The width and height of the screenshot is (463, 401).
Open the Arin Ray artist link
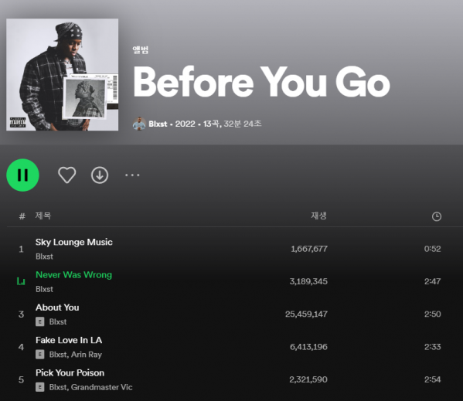coord(87,355)
